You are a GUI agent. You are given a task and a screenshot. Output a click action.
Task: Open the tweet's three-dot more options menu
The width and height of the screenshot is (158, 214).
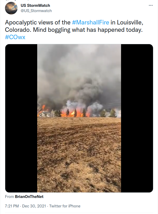click(151, 6)
